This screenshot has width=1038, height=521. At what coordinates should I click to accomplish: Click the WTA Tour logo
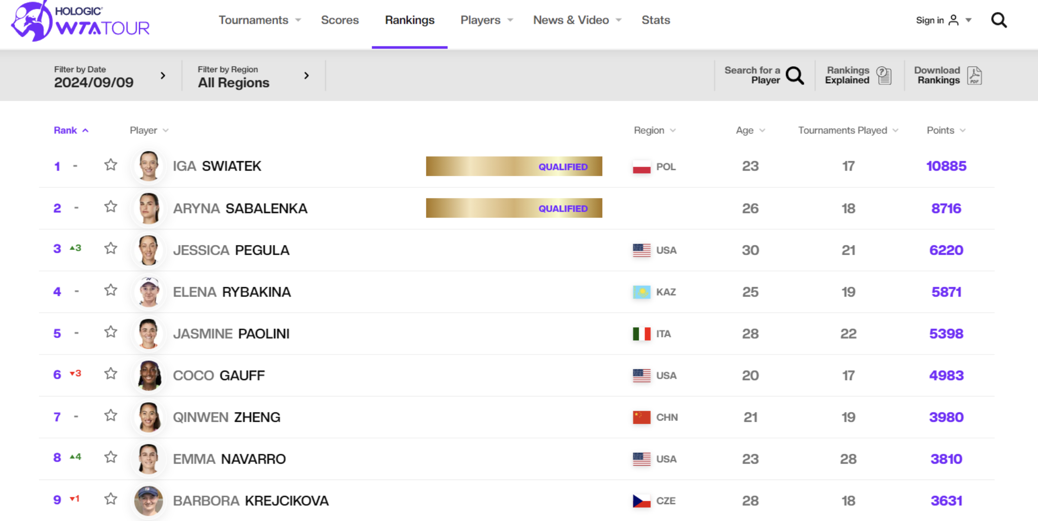point(80,22)
